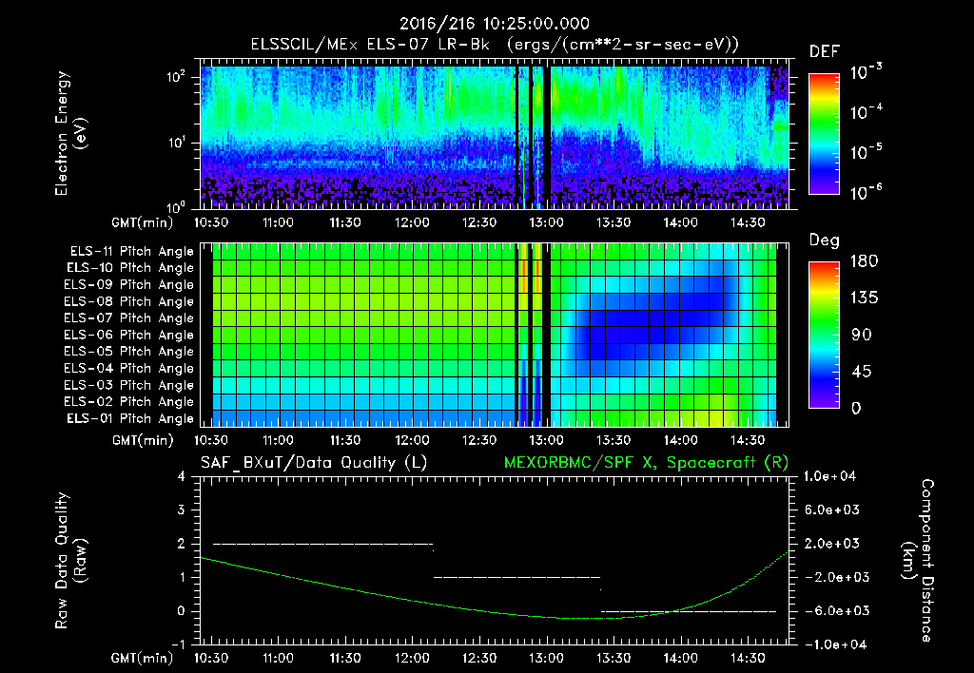This screenshot has height=673, width=974.
Task: Click the Component Distance (km) axis label
Action: point(918,561)
